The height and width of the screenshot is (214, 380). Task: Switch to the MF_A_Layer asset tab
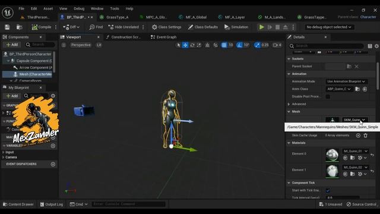[x=232, y=17]
